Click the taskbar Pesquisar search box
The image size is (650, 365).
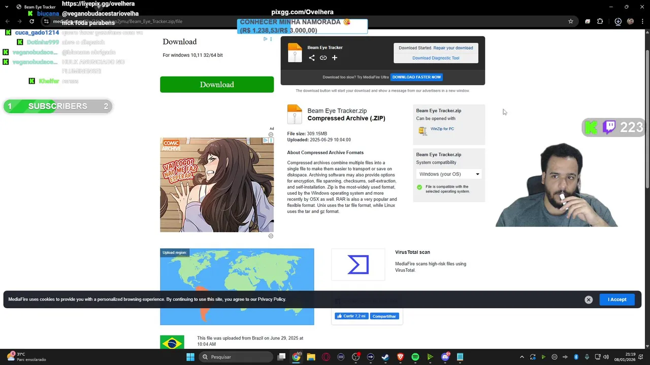[235, 357]
